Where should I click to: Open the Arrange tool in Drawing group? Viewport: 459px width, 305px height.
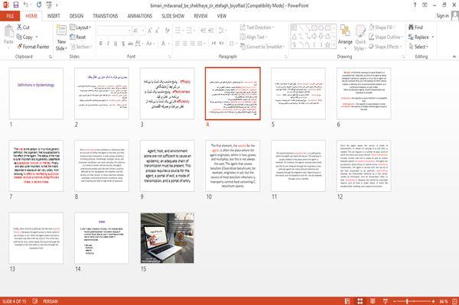pos(345,37)
